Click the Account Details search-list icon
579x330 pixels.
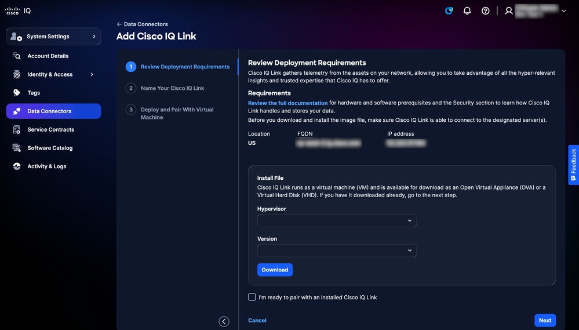point(17,56)
